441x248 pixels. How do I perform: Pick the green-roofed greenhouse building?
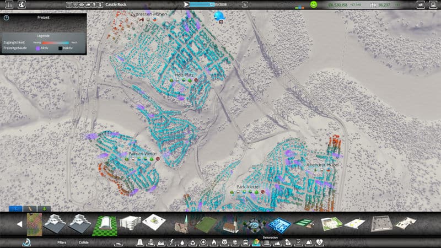click(x=105, y=224)
